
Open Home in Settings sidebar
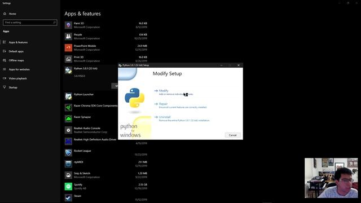[x=12, y=14]
